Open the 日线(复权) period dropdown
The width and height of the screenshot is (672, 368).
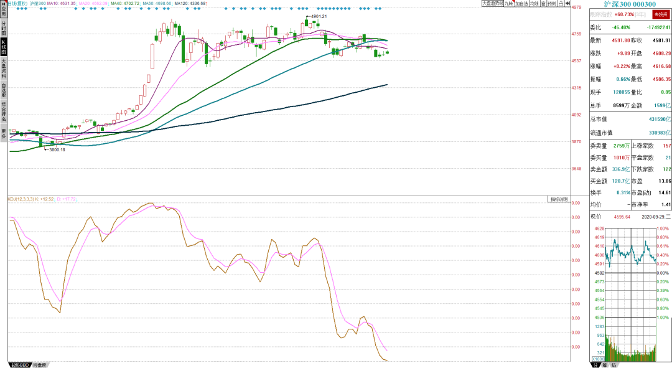(x=18, y=4)
